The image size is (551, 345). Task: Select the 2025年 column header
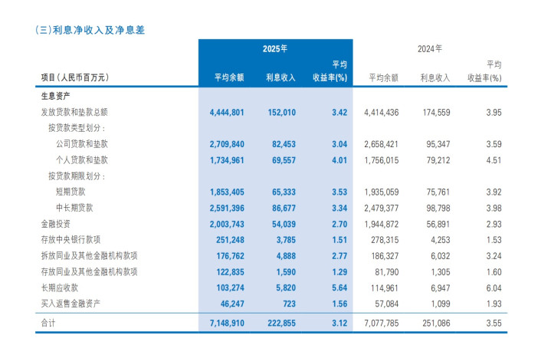[275, 49]
